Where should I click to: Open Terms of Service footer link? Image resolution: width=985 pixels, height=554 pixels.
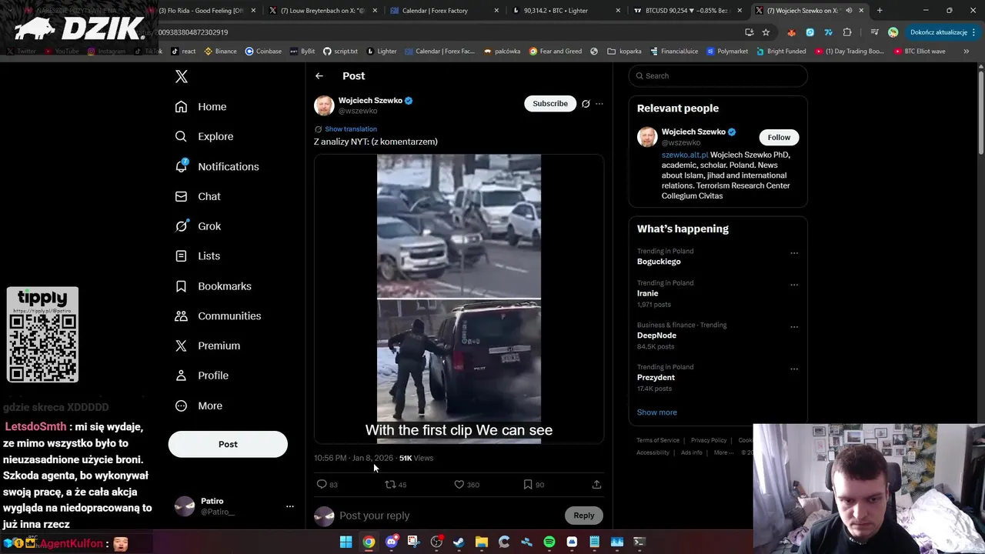click(658, 440)
